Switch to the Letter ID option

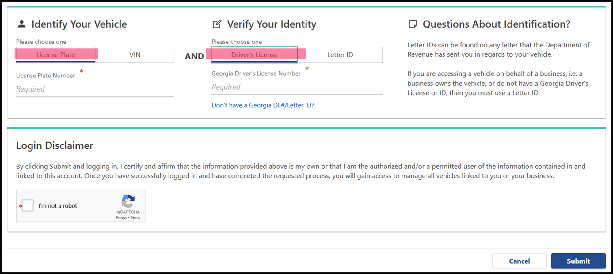(x=340, y=55)
